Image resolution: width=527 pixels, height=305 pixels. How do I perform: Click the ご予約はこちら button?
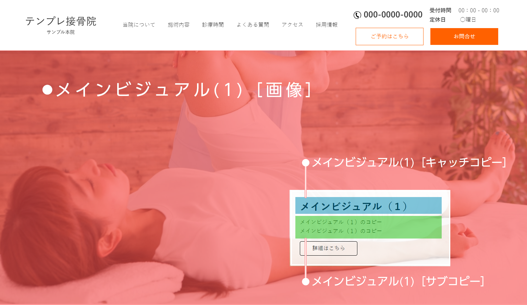point(390,36)
